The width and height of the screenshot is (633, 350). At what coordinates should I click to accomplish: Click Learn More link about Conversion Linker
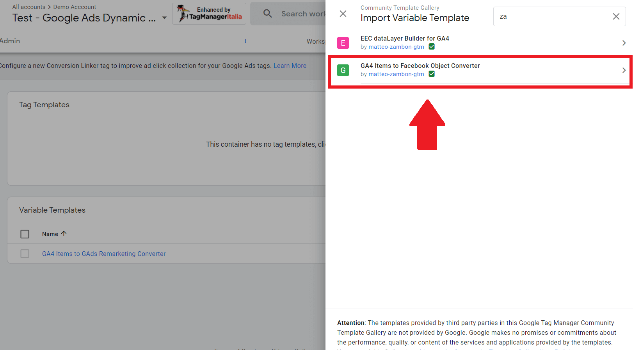(x=290, y=66)
